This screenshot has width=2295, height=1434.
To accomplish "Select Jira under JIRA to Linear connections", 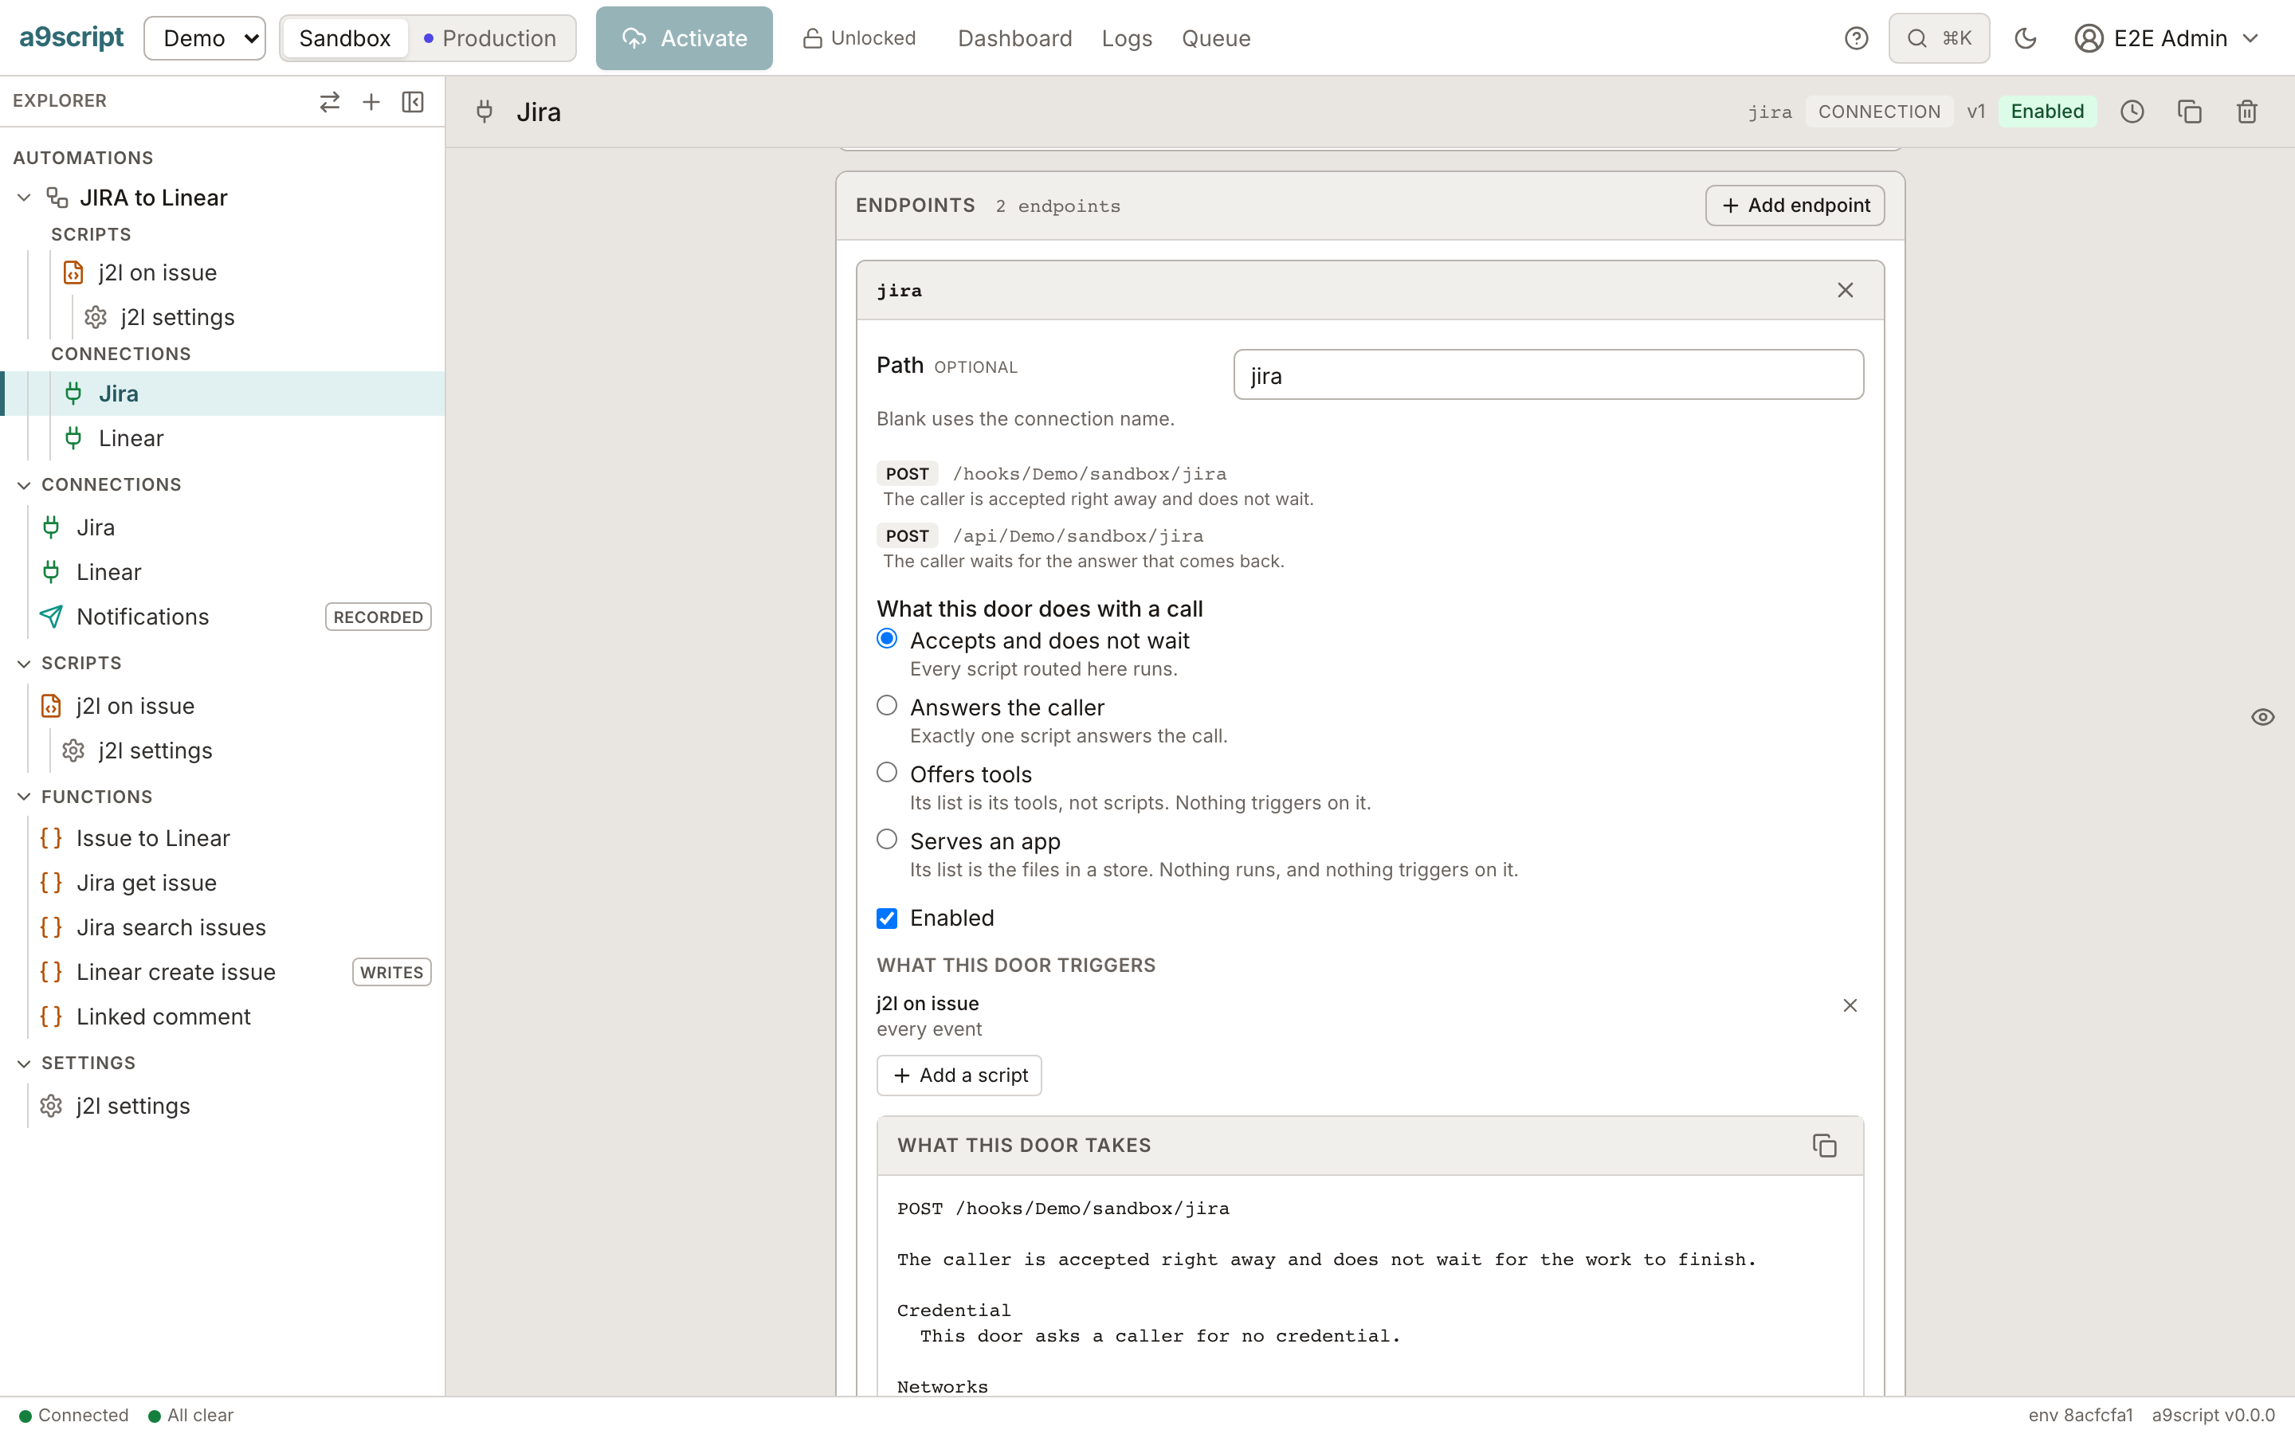I will click(x=223, y=394).
